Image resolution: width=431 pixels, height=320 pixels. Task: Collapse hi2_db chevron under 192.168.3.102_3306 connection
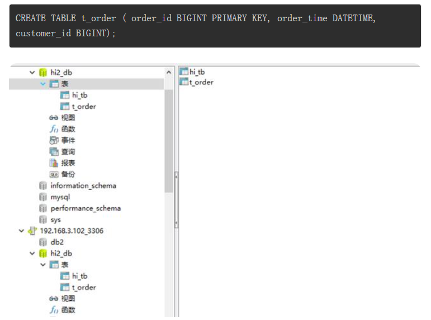[32, 254]
